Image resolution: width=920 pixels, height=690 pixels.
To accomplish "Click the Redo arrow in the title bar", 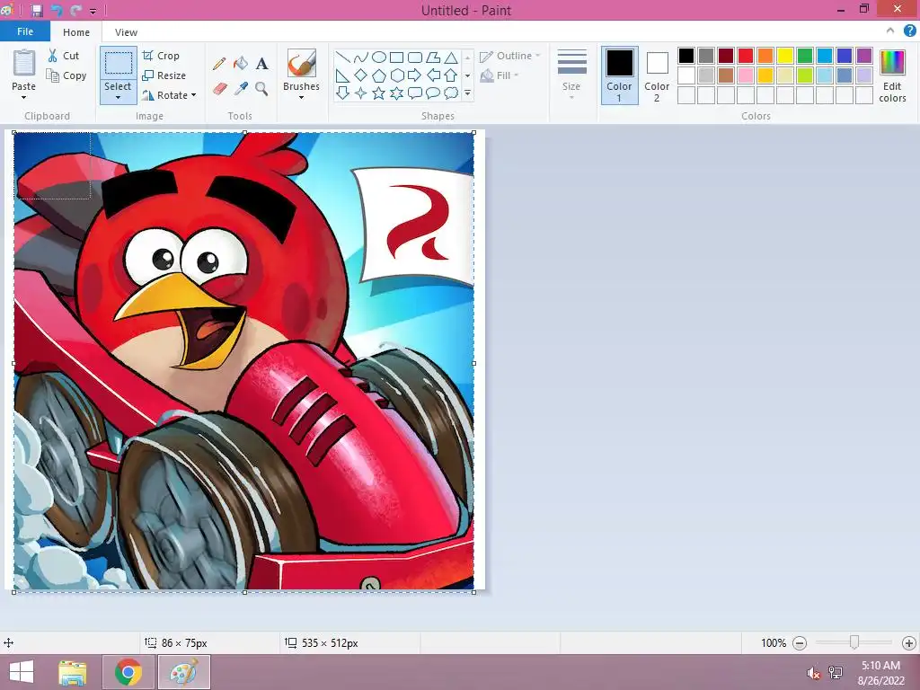I will 75,11.
